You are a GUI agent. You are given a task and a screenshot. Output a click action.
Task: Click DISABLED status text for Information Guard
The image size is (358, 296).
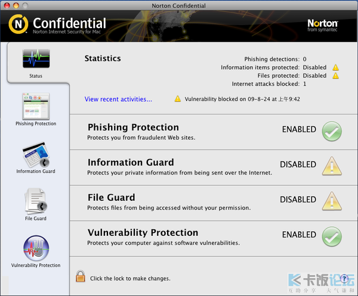click(298, 164)
